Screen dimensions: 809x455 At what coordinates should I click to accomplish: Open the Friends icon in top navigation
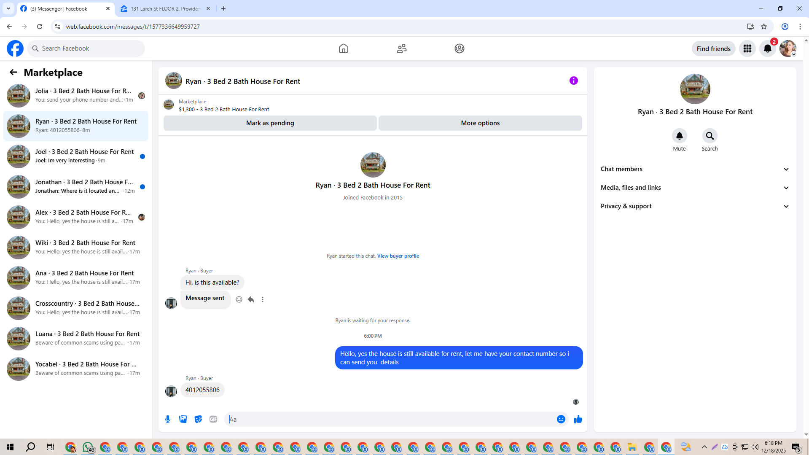[402, 48]
